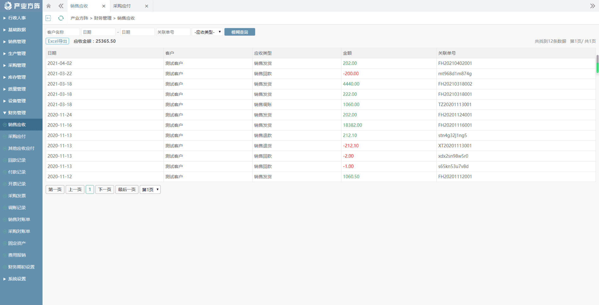
Task: Close the 销售应收 tab
Action: point(104,6)
